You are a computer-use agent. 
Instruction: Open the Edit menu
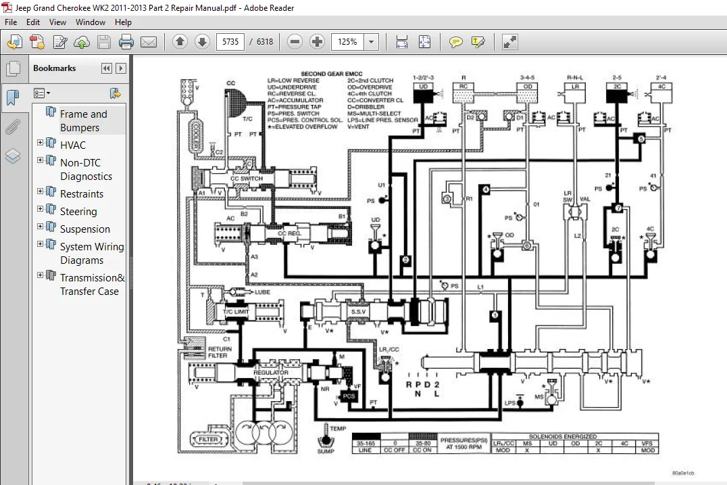coord(33,22)
